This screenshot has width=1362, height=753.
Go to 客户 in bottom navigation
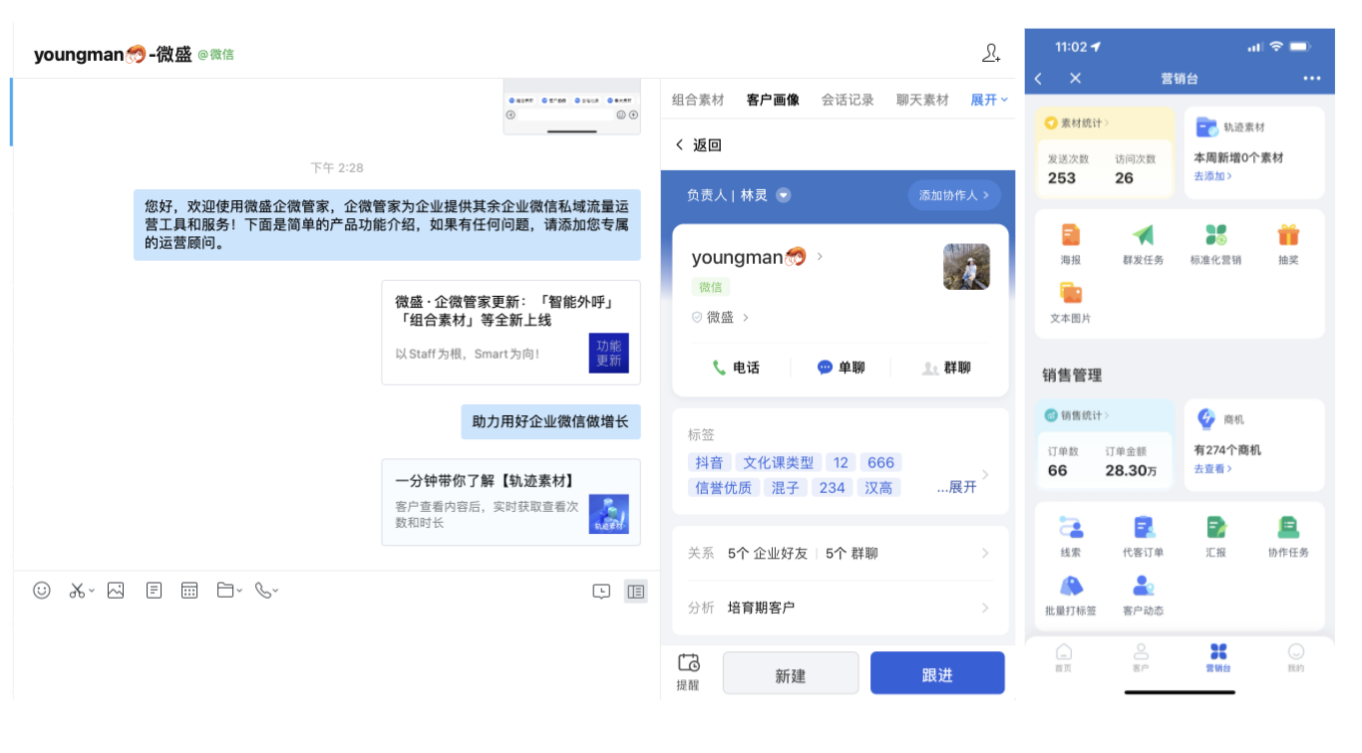(1141, 657)
